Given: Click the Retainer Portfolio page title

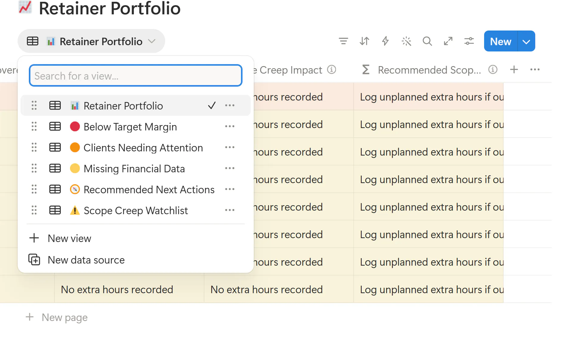Looking at the screenshot, I should (110, 8).
